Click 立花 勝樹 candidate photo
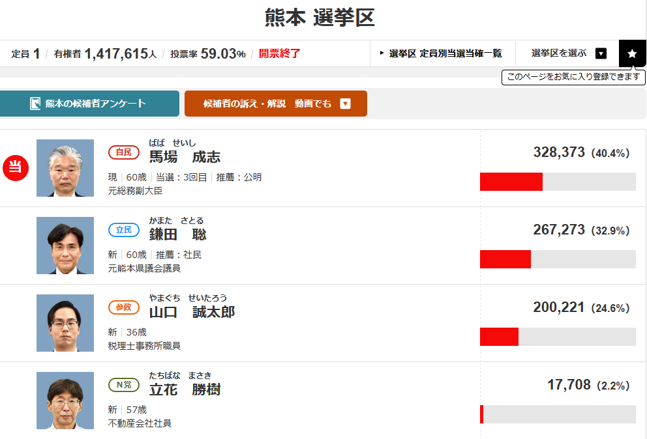This screenshot has width=647, height=439. [x=65, y=401]
